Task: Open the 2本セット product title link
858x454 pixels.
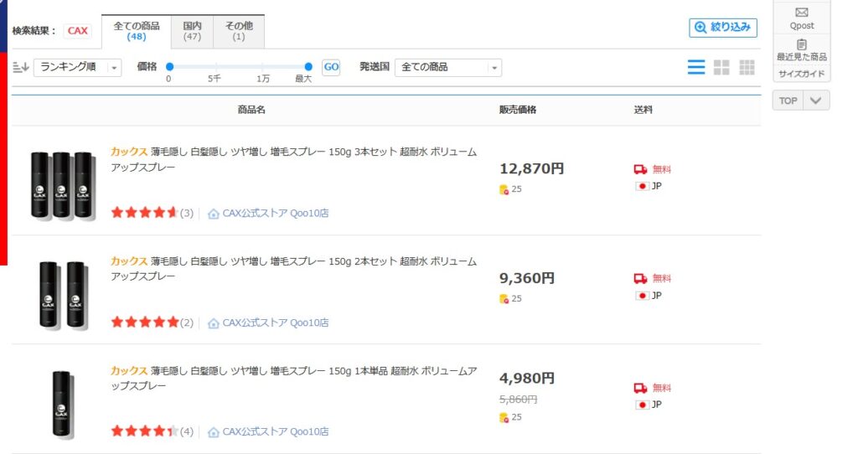Action: (294, 269)
